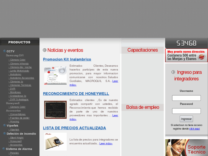Image resolution: width=208 pixels, height=156 pixels.
Task: Open the Samsung GVI Cámara Color link
Action: (17, 60)
